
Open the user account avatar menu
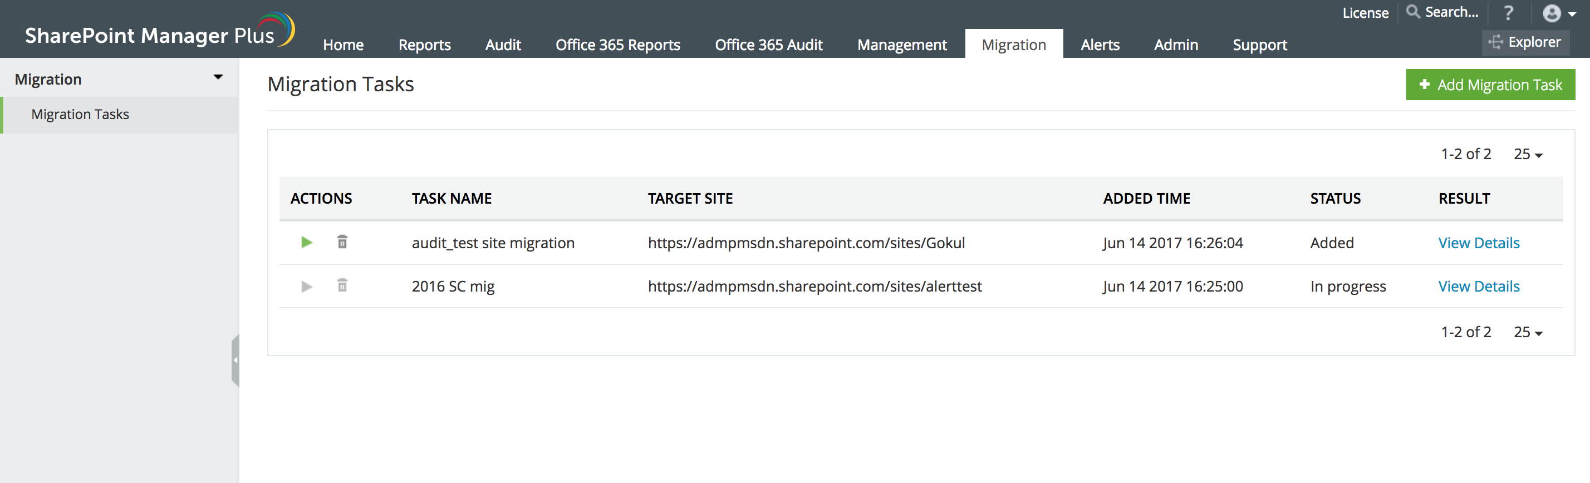pos(1557,13)
